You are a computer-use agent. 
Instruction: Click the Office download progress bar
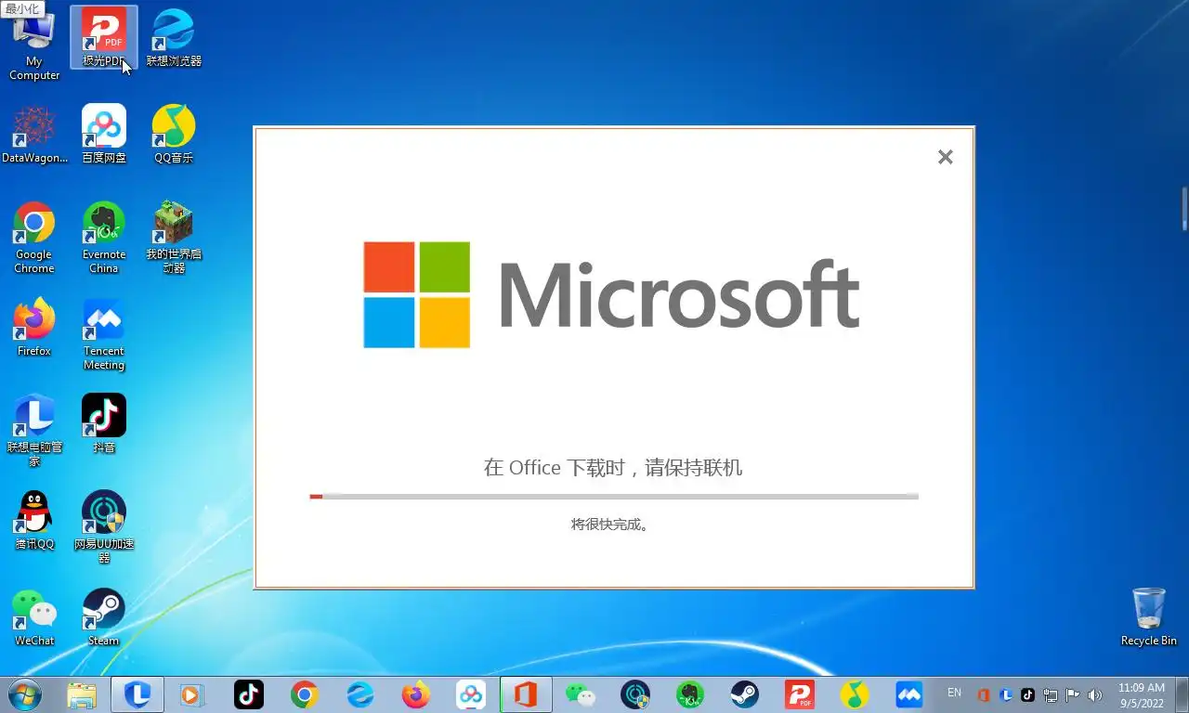pyautogui.click(x=614, y=497)
